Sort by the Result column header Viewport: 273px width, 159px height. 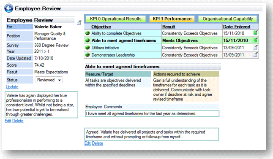169,27
